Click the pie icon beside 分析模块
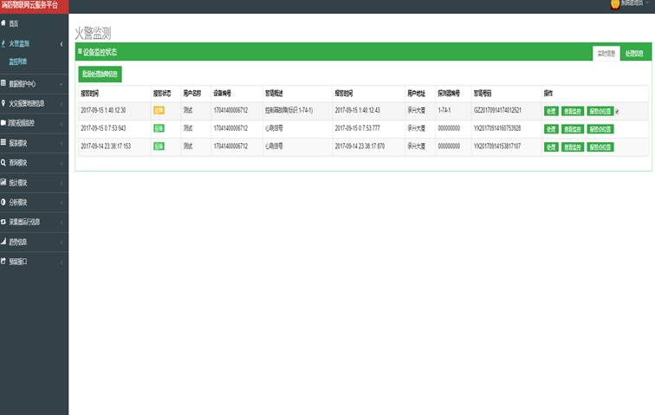 tap(3, 202)
